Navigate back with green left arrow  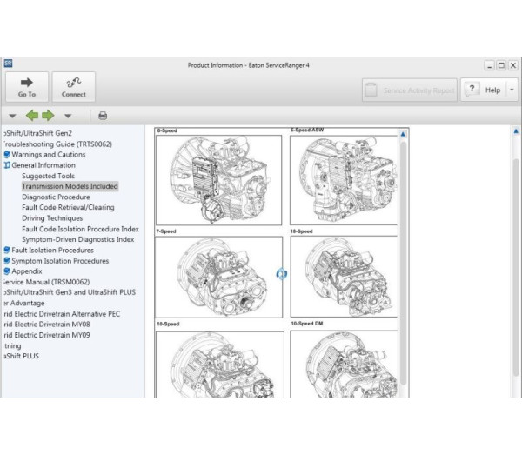(x=31, y=115)
